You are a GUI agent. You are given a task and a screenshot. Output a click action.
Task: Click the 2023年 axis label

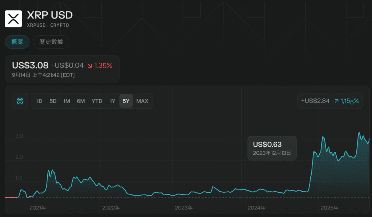(183, 208)
